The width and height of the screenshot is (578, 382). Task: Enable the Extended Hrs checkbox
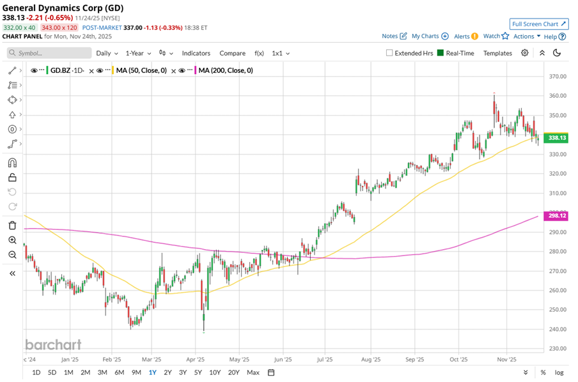pyautogui.click(x=389, y=53)
